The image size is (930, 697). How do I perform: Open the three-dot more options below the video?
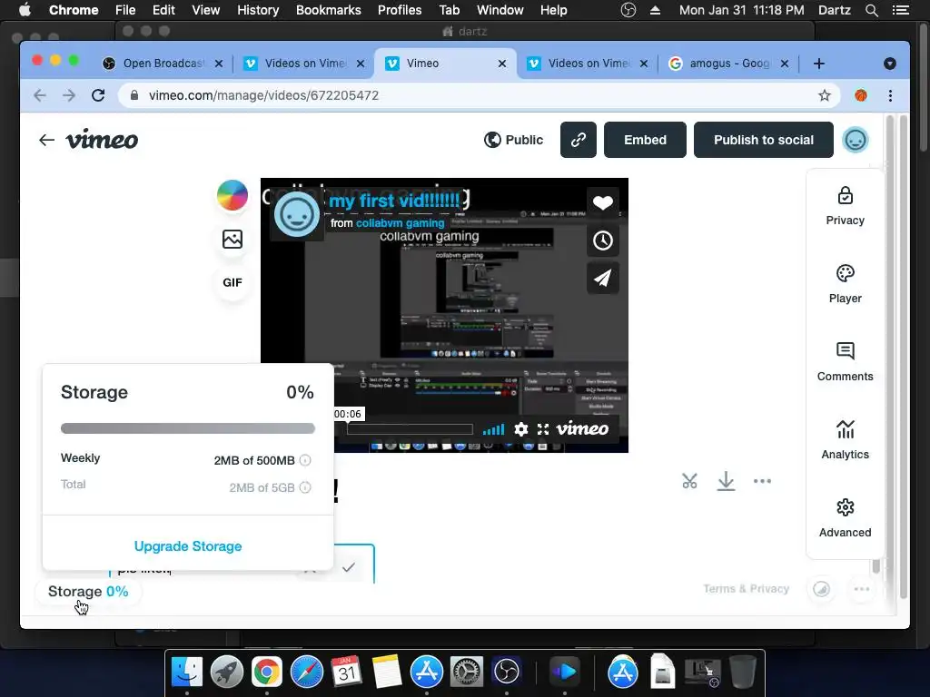[762, 481]
